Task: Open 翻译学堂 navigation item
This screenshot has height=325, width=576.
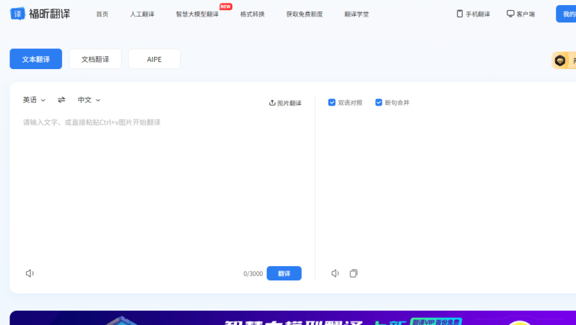Action: point(356,14)
